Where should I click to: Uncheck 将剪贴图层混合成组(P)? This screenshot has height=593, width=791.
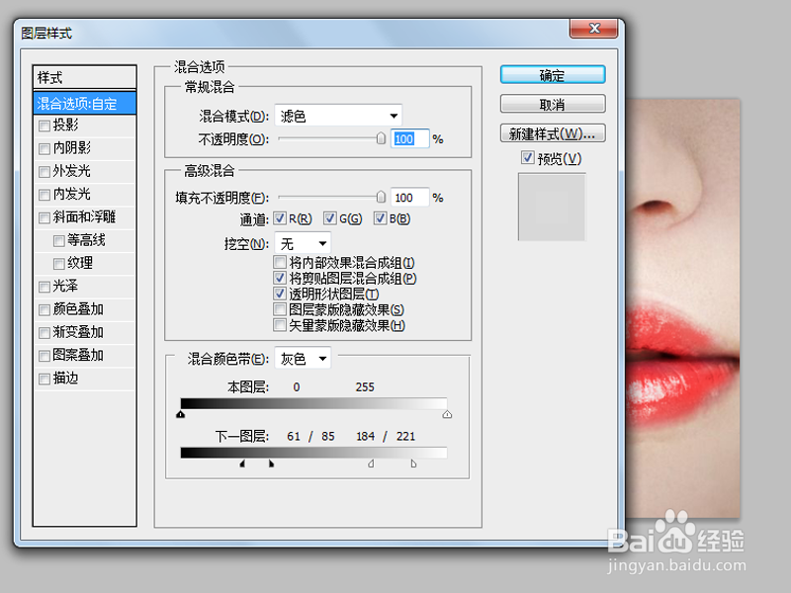click(280, 278)
